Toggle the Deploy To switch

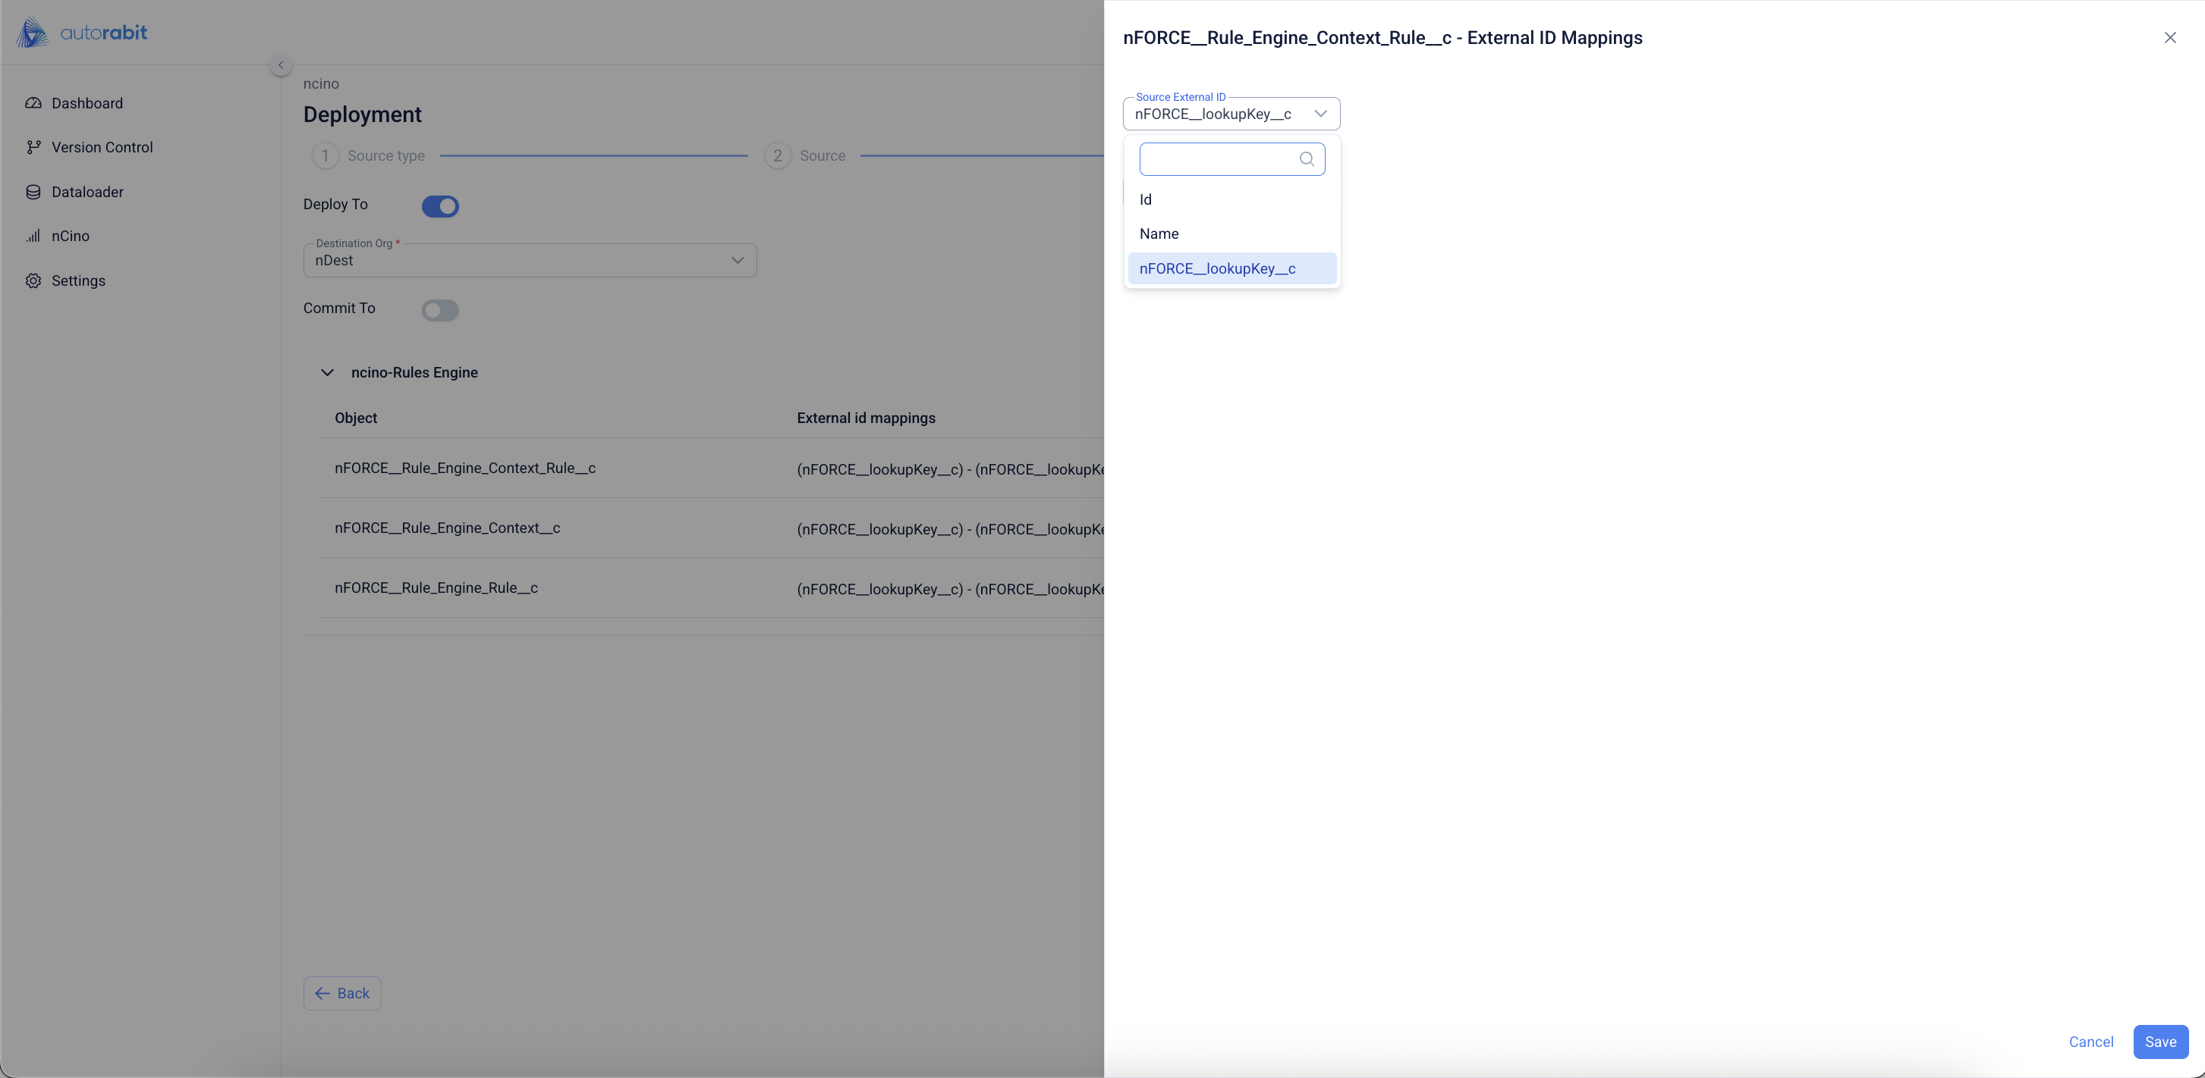440,206
